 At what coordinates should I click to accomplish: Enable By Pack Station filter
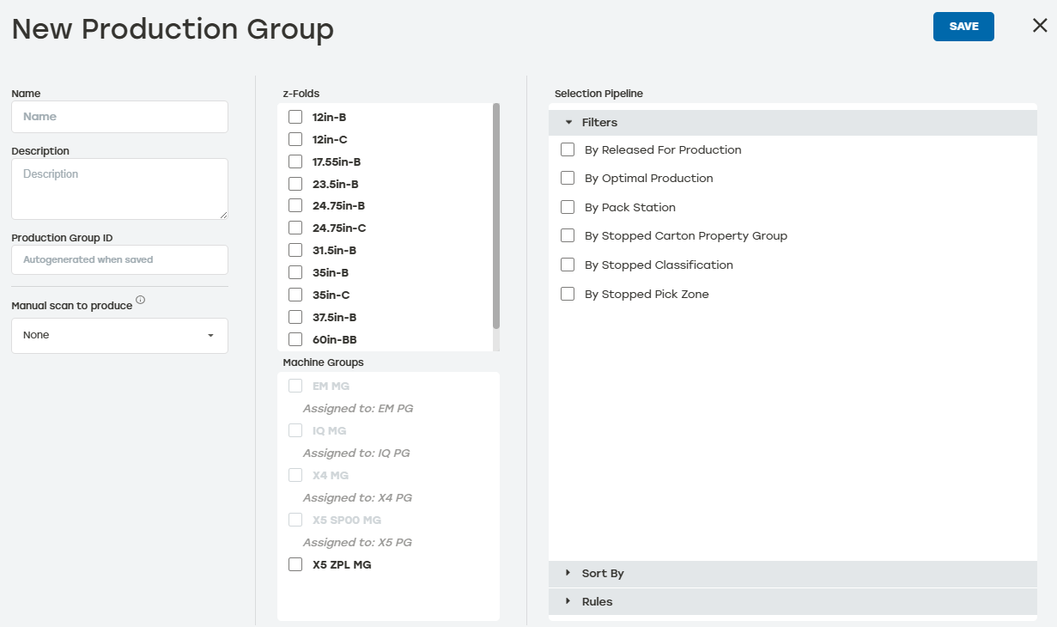tap(568, 207)
